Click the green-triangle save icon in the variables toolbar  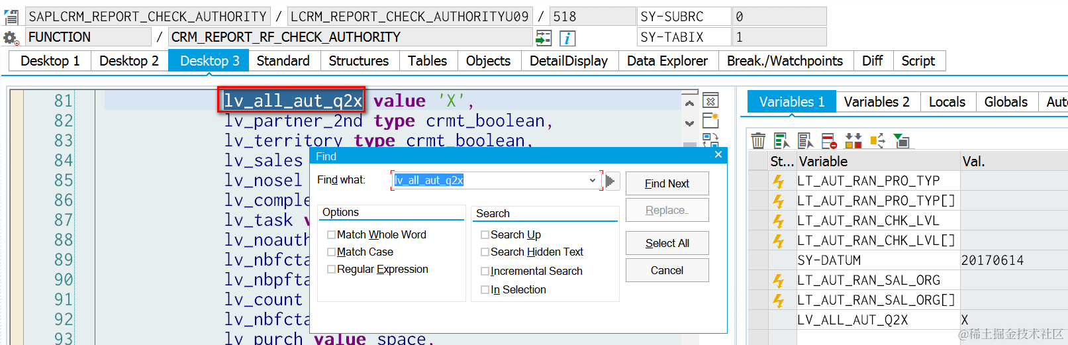coord(901,140)
